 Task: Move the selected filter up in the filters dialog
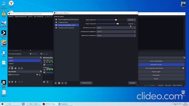(x=62, y=83)
